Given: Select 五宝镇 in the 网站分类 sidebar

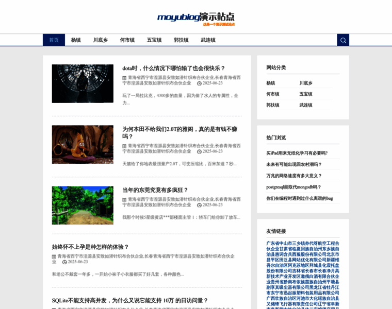Looking at the screenshot, I should pyautogui.click(x=306, y=94).
